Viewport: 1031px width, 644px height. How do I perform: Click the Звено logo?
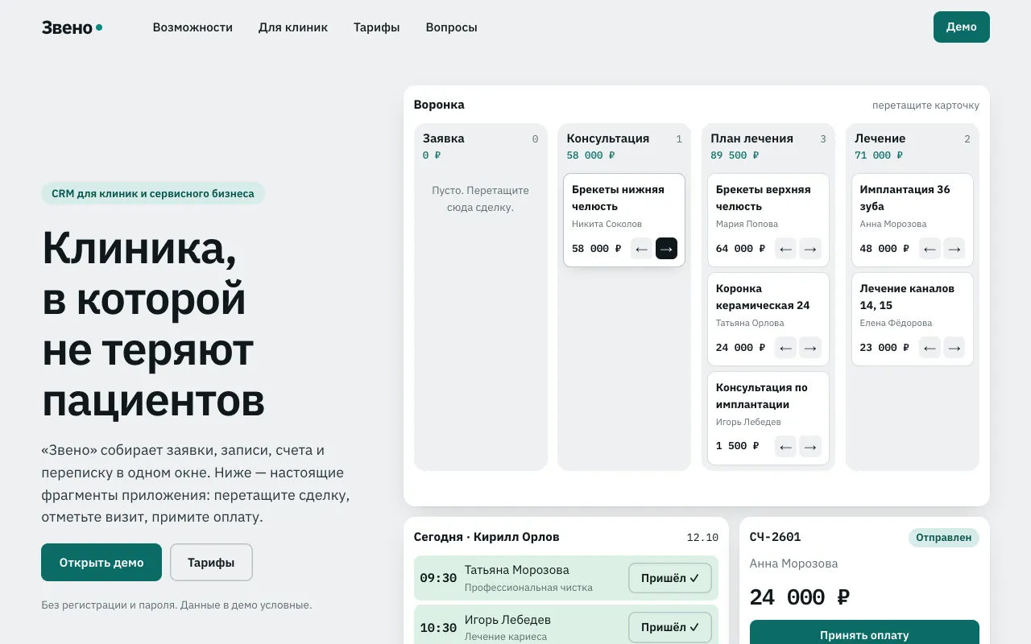coord(72,27)
